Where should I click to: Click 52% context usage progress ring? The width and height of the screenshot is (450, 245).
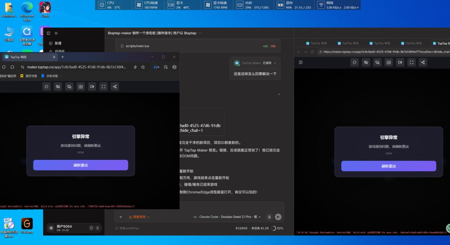[x=274, y=228]
